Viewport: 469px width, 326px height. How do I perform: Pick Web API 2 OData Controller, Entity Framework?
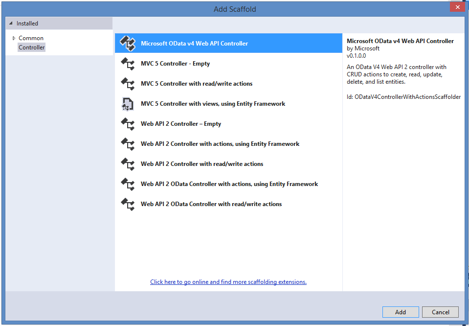(x=228, y=184)
